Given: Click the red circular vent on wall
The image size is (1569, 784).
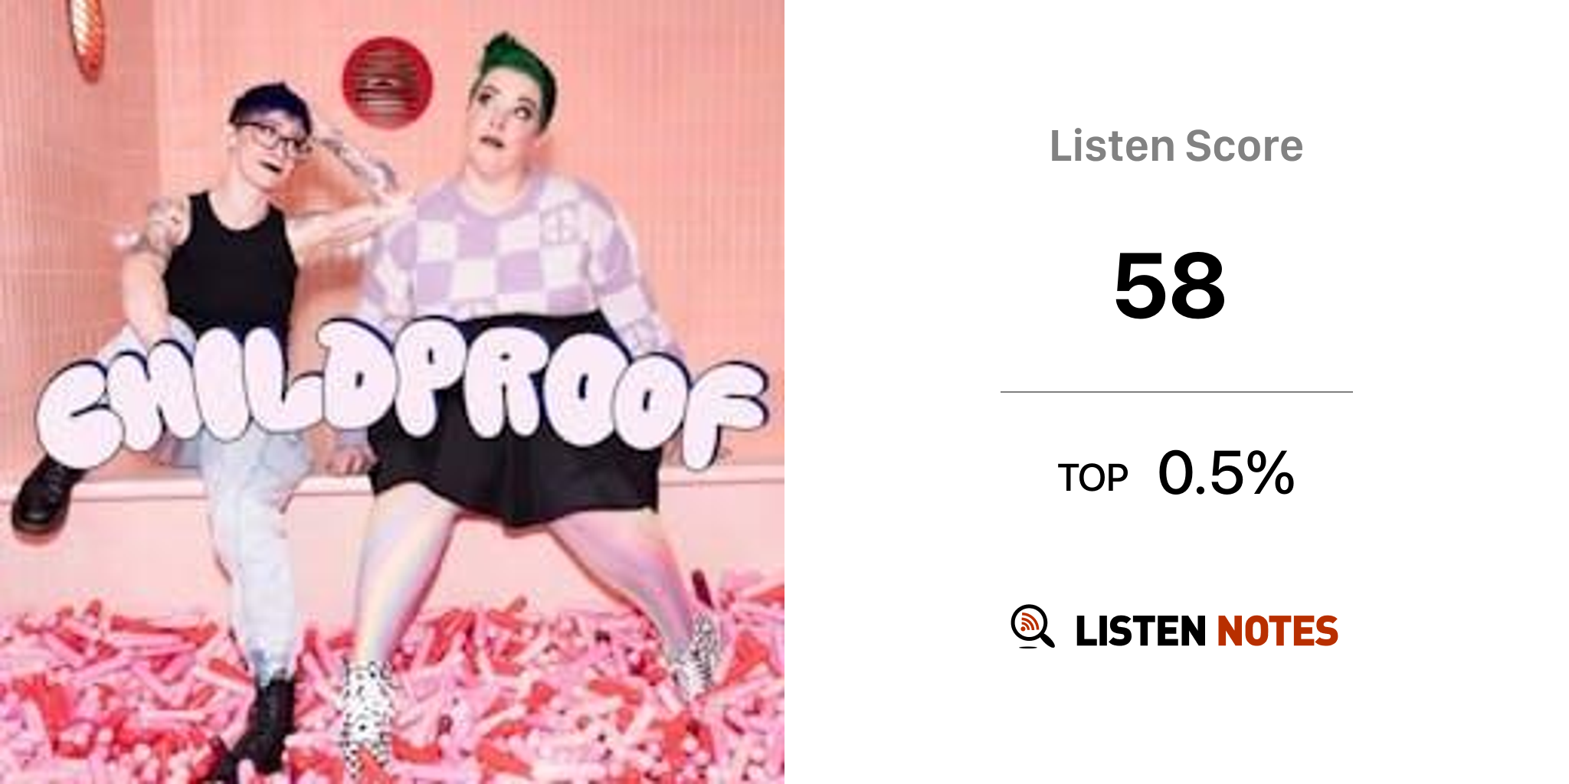Looking at the screenshot, I should pyautogui.click(x=387, y=82).
